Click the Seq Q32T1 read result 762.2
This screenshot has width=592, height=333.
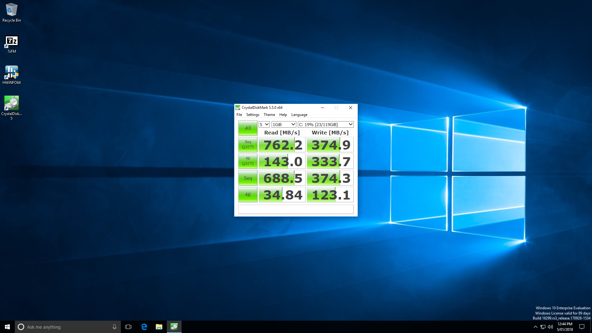pyautogui.click(x=282, y=145)
